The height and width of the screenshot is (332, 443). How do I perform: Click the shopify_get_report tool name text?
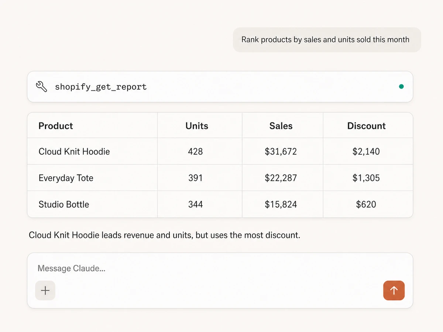click(x=101, y=87)
